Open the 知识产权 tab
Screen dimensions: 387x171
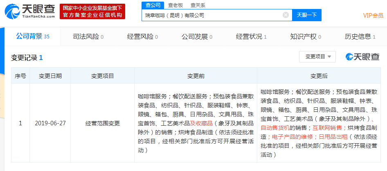pyautogui.click(x=306, y=37)
